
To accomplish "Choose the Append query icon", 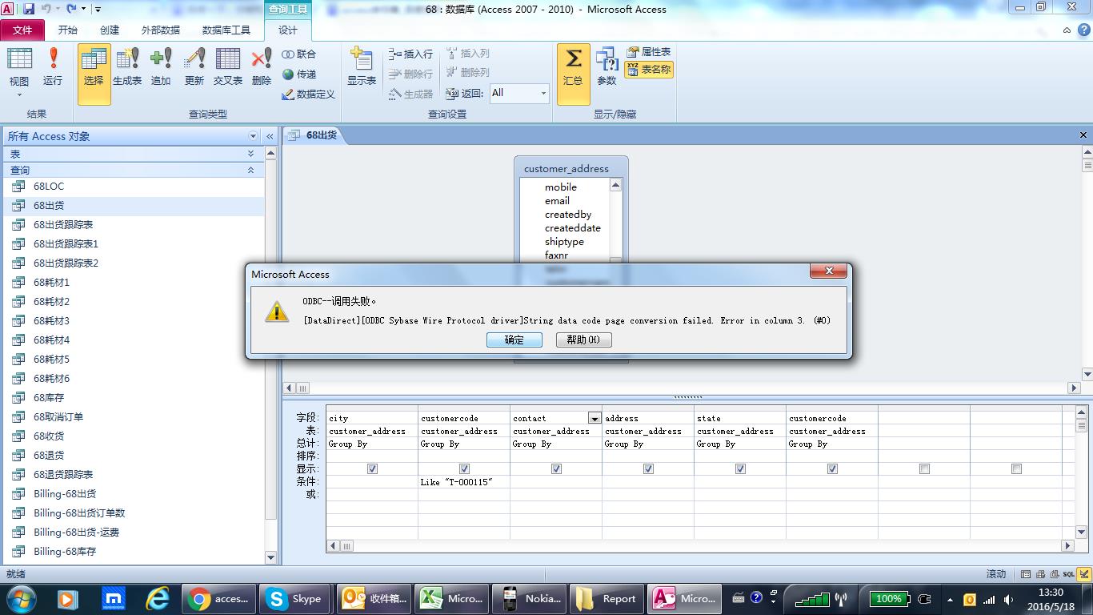I will point(161,67).
